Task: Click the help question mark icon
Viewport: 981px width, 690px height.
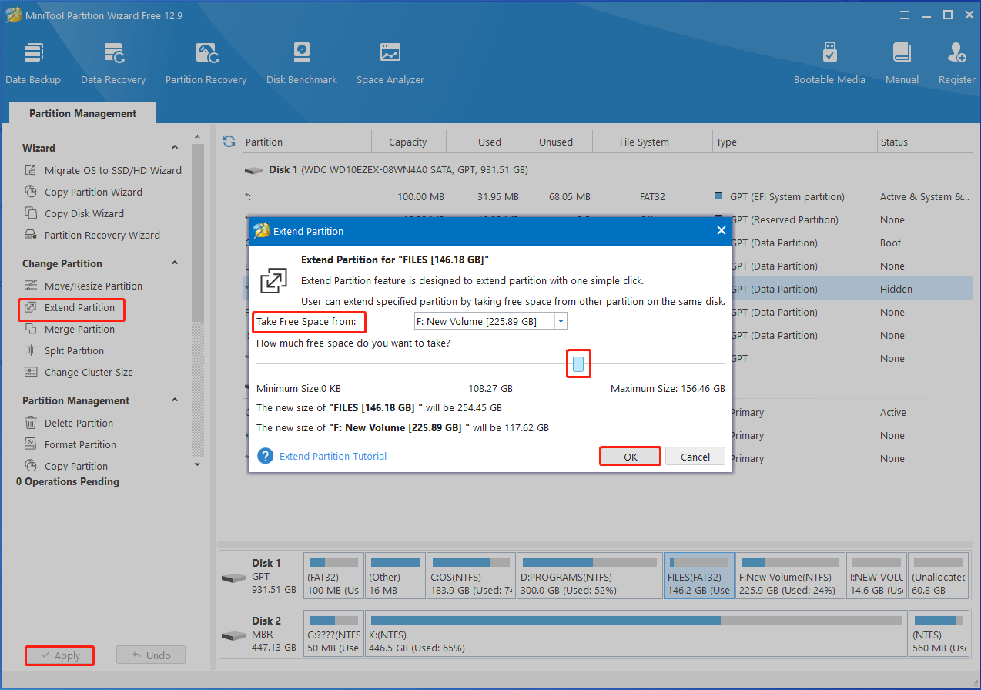Action: tap(266, 457)
